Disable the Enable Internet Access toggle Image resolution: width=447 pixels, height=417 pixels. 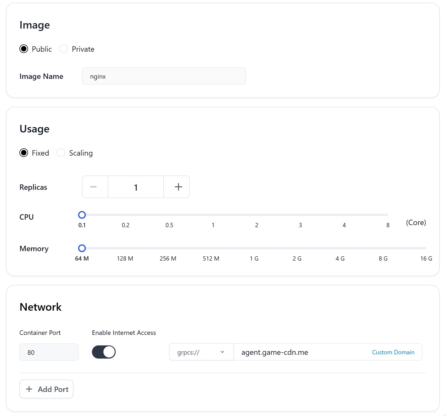pyautogui.click(x=104, y=352)
